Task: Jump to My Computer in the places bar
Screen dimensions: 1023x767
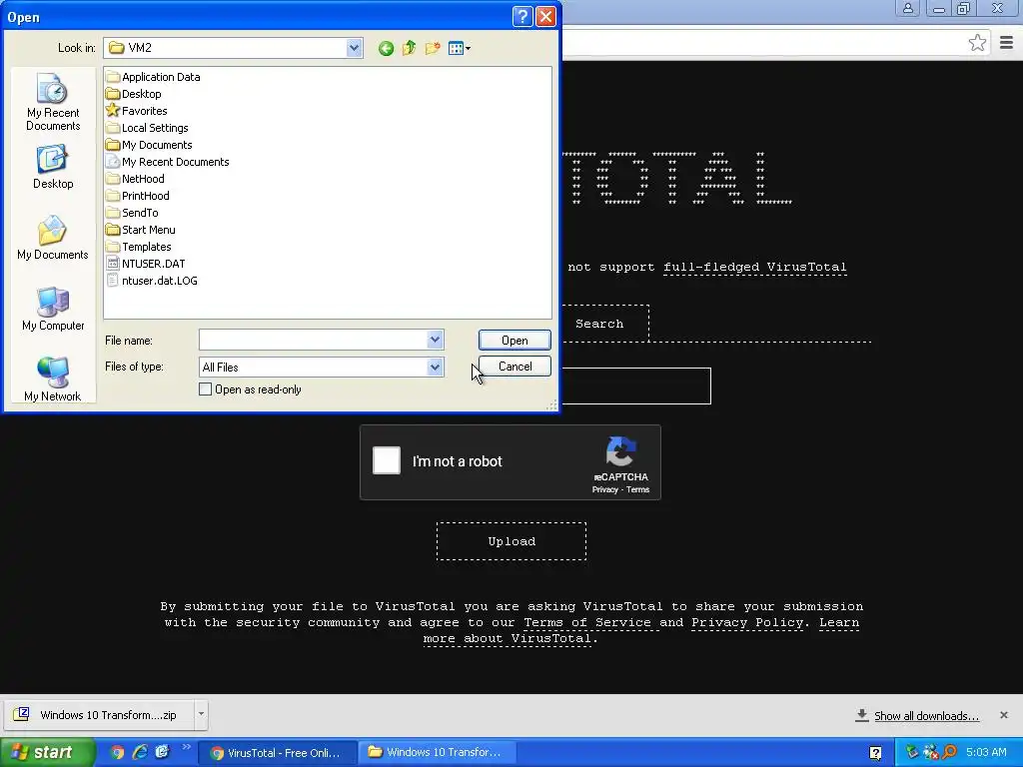Action: pos(53,310)
